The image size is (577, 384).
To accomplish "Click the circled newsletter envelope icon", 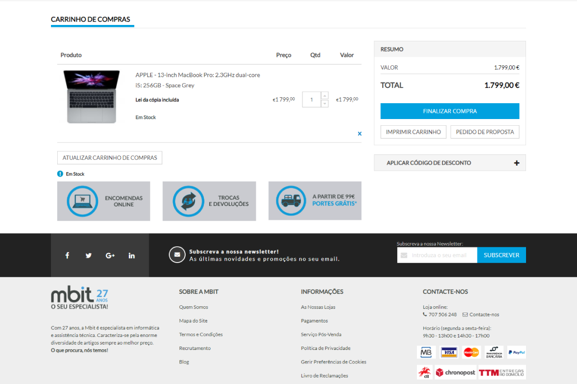I will (177, 255).
